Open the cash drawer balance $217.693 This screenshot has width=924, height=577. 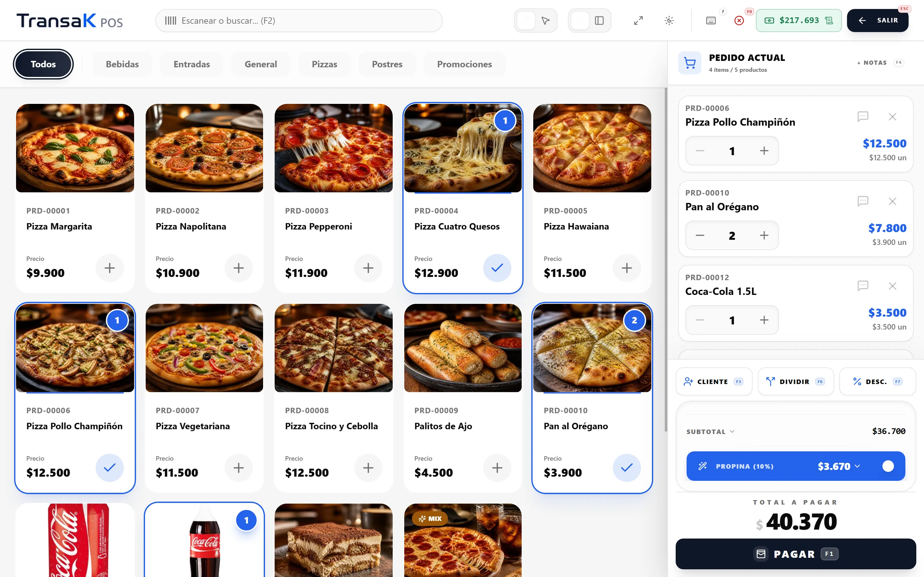(799, 21)
